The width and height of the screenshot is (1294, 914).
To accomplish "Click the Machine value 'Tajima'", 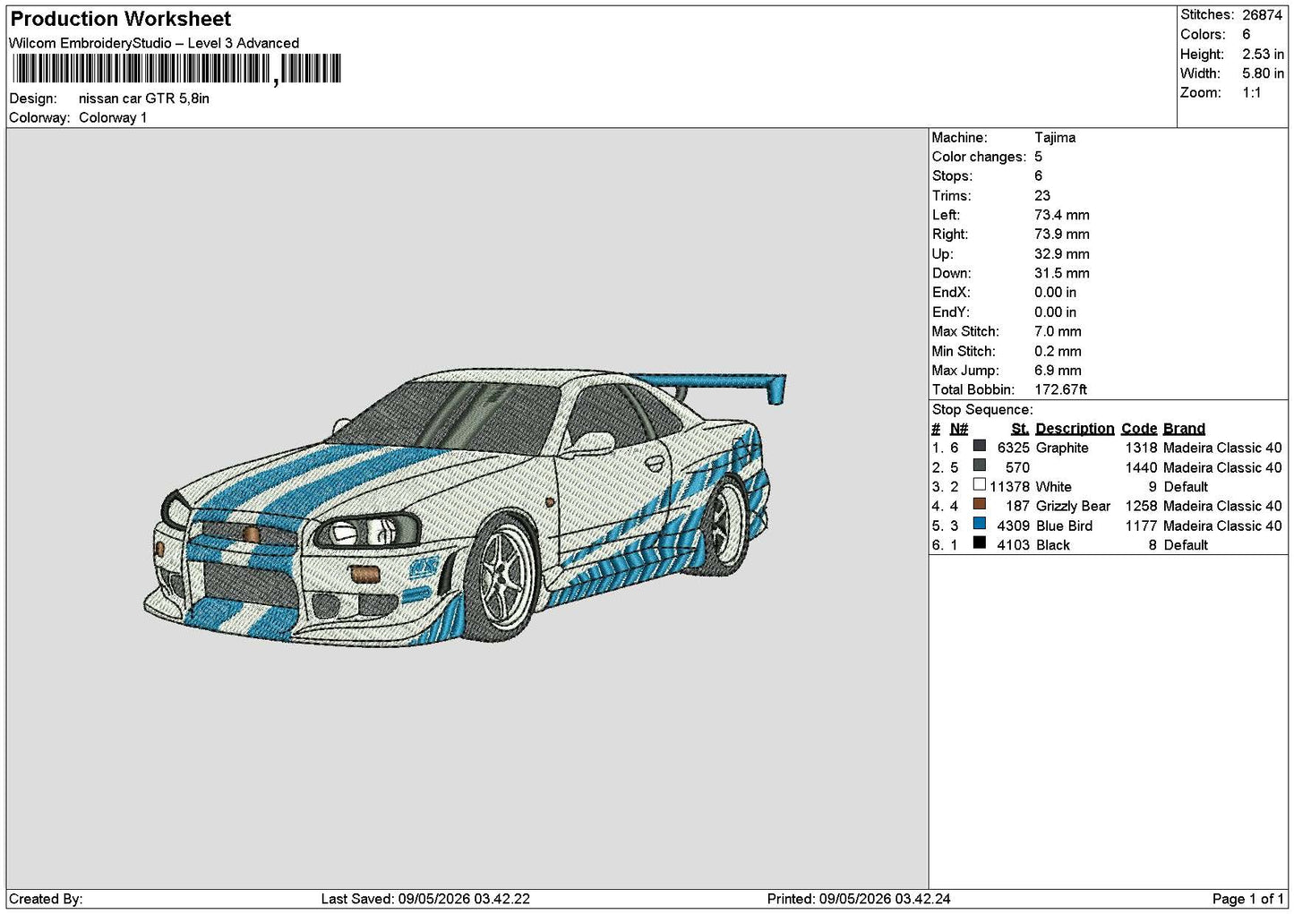I will click(1055, 138).
